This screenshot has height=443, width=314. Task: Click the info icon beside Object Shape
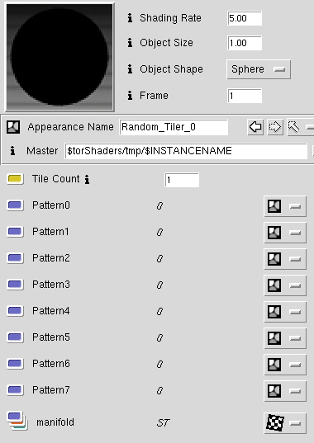130,69
